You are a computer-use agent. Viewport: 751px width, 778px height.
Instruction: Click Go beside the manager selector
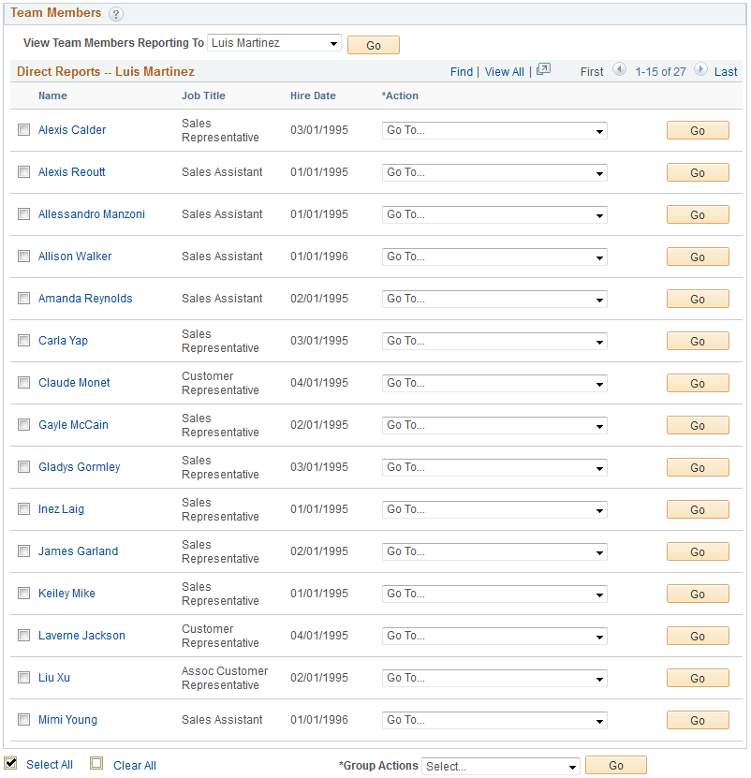pyautogui.click(x=373, y=44)
